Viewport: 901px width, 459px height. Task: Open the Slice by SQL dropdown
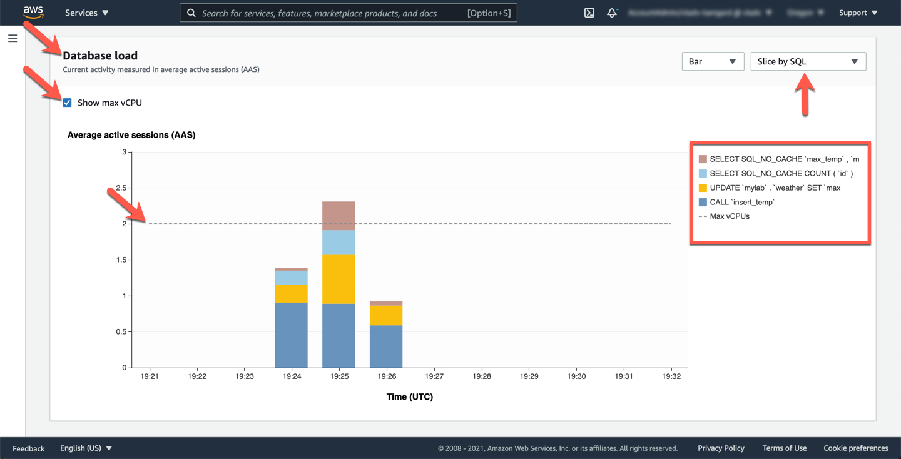[x=808, y=61]
